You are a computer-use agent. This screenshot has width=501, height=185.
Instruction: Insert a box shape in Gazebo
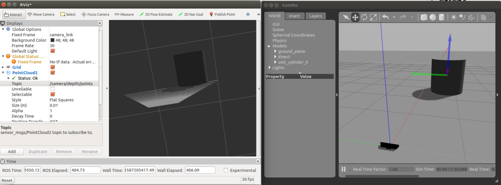pos(424,17)
